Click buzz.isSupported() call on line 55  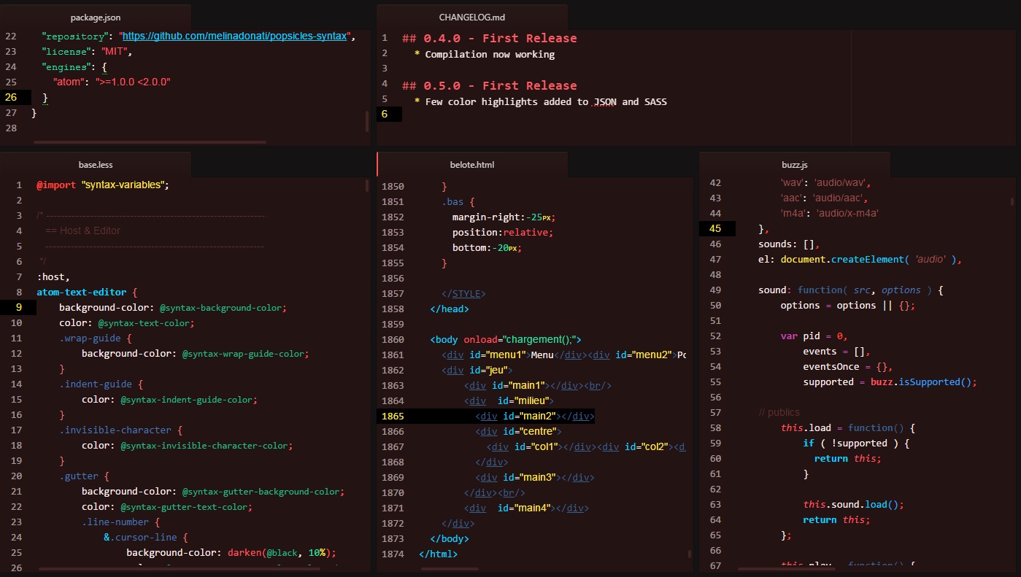click(x=927, y=382)
